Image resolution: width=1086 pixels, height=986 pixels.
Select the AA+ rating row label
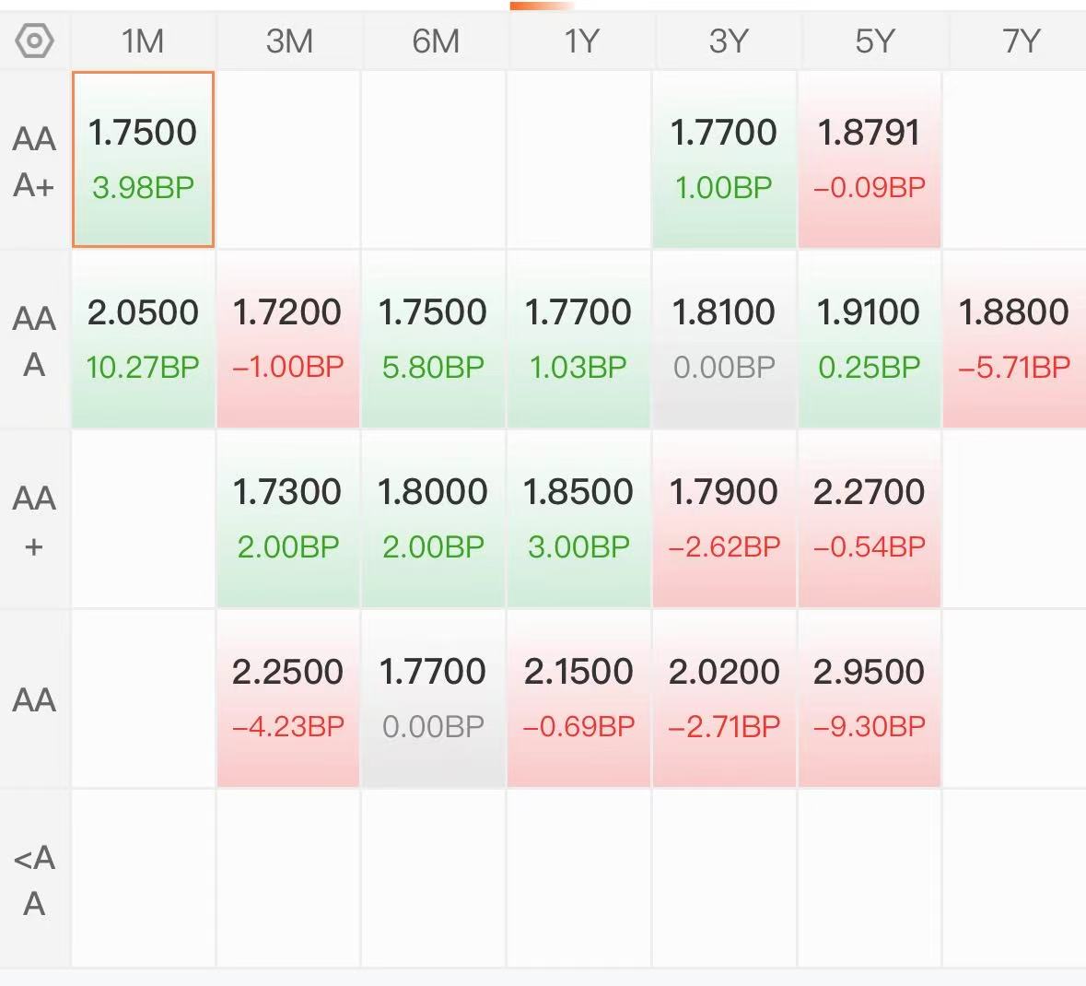35,520
